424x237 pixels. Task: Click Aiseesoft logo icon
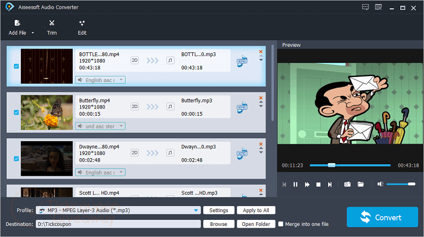click(9, 7)
